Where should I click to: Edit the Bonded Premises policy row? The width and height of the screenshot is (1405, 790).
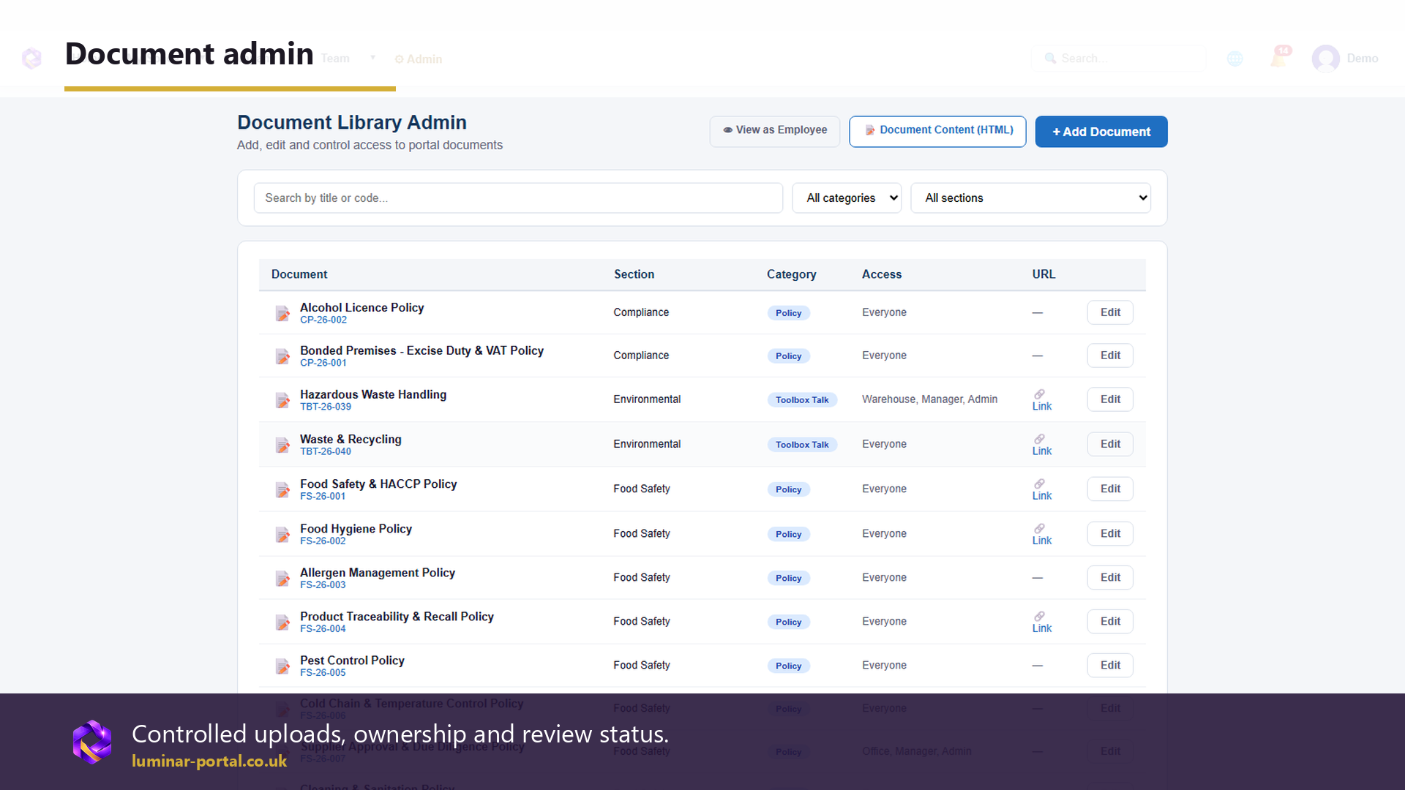[x=1110, y=355]
